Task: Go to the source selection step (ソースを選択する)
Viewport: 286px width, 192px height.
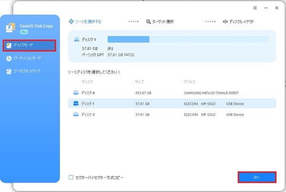Action: pyautogui.click(x=85, y=21)
